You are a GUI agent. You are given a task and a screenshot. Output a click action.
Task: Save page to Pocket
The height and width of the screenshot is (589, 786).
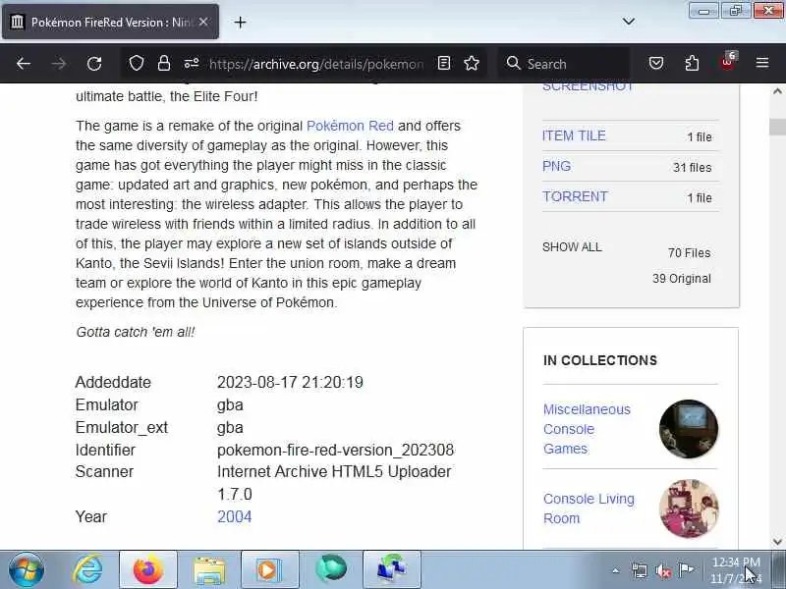click(x=656, y=63)
